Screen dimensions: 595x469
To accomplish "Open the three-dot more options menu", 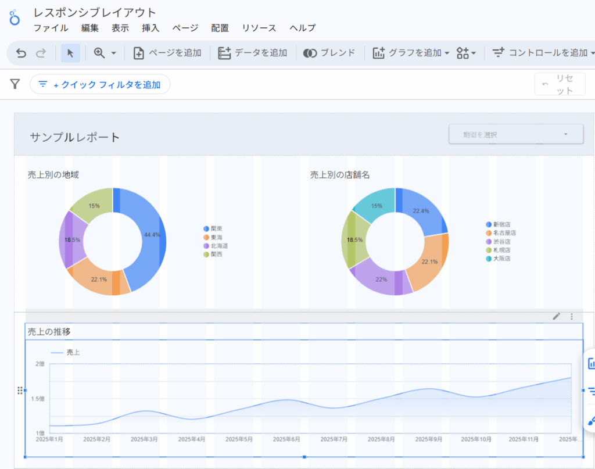I will click(572, 317).
